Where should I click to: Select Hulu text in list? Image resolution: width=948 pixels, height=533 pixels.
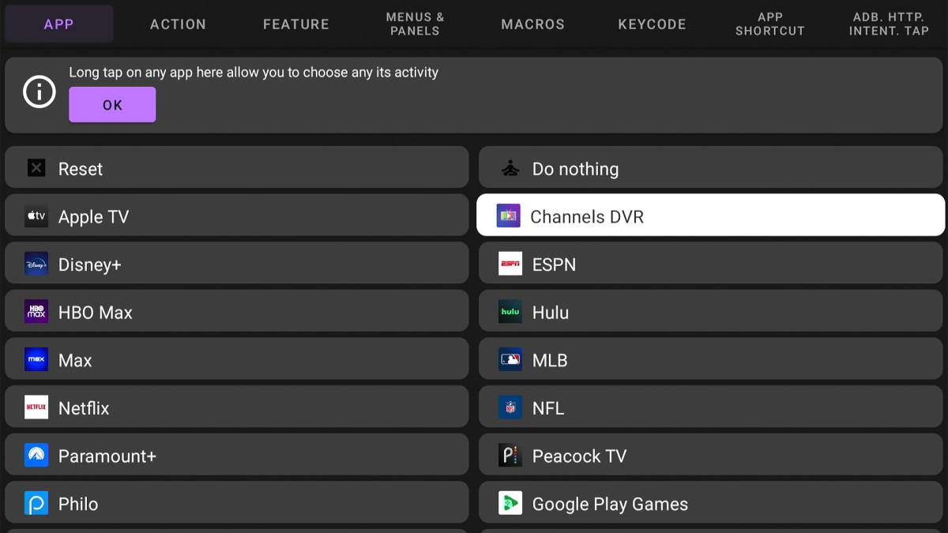click(x=551, y=313)
